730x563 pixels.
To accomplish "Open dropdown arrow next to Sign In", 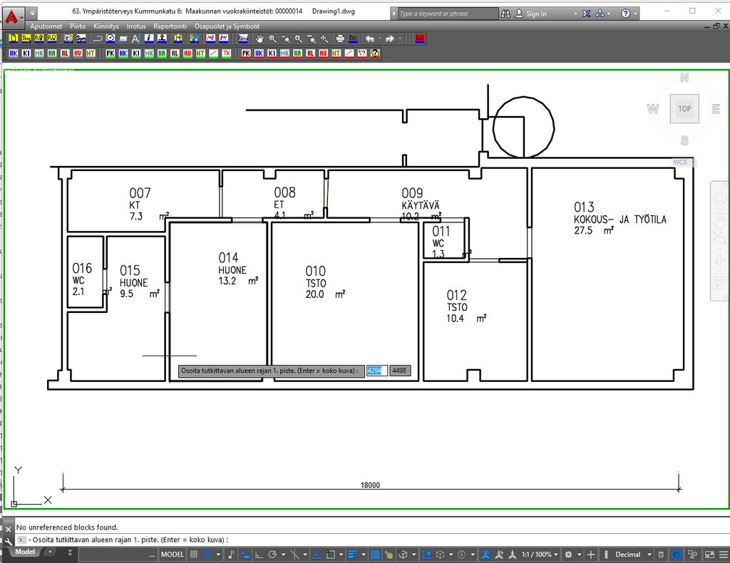I will point(575,14).
